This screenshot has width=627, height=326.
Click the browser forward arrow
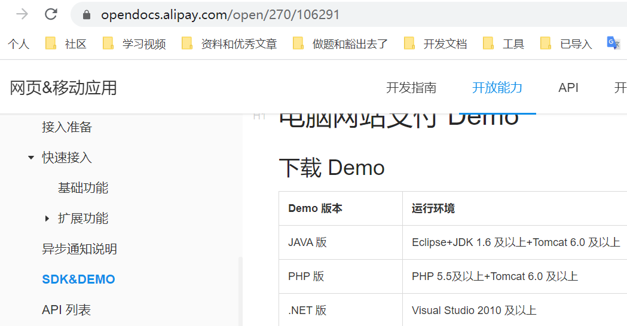coord(22,14)
